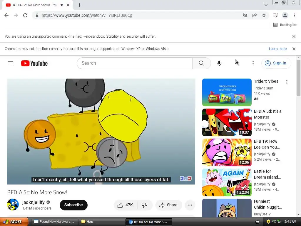Subscribe to jacknjellify
This screenshot has width=301, height=226.
pyautogui.click(x=73, y=205)
